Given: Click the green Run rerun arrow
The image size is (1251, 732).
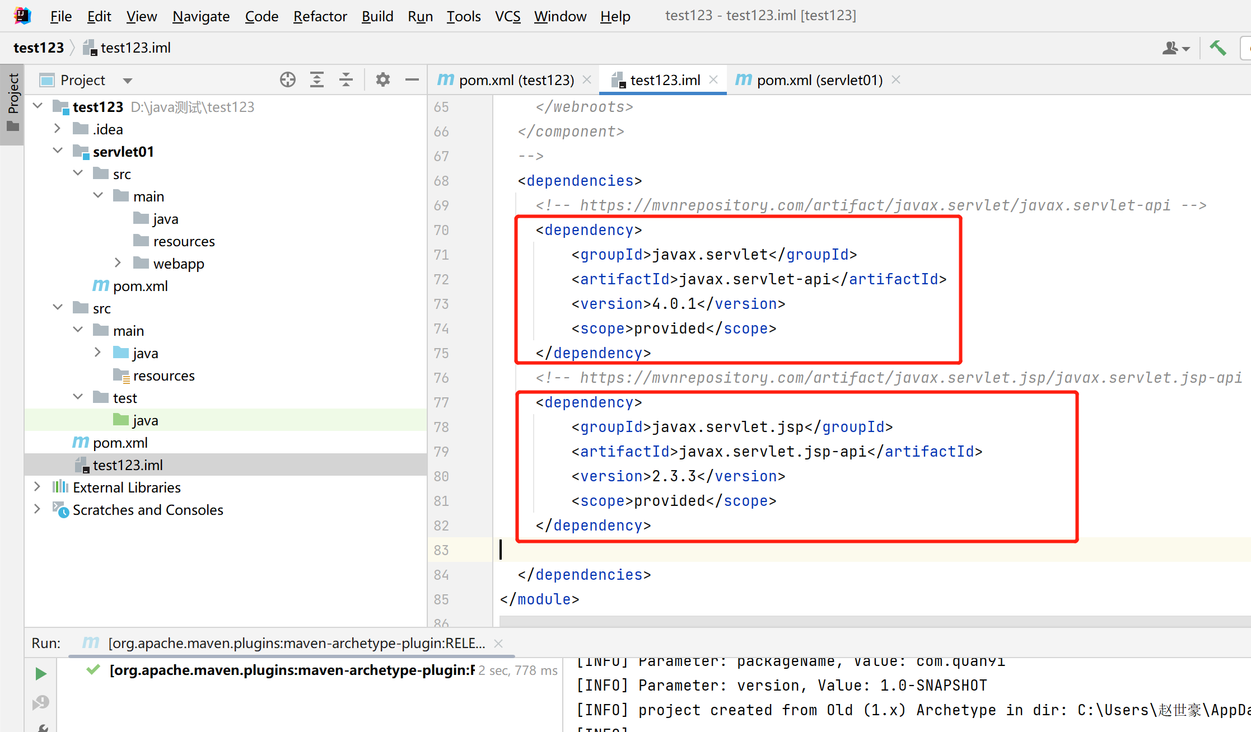Looking at the screenshot, I should (x=41, y=673).
